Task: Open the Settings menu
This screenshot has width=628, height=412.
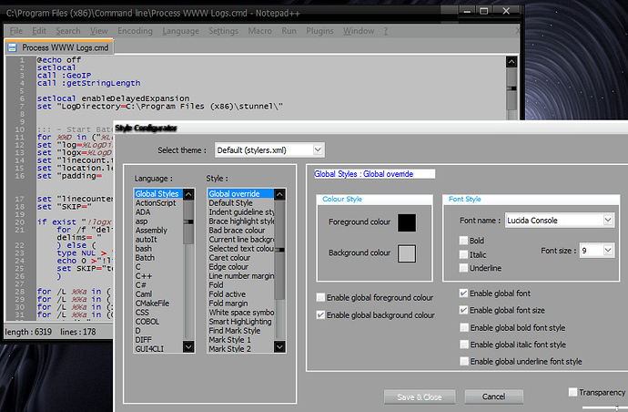Action: coord(224,31)
